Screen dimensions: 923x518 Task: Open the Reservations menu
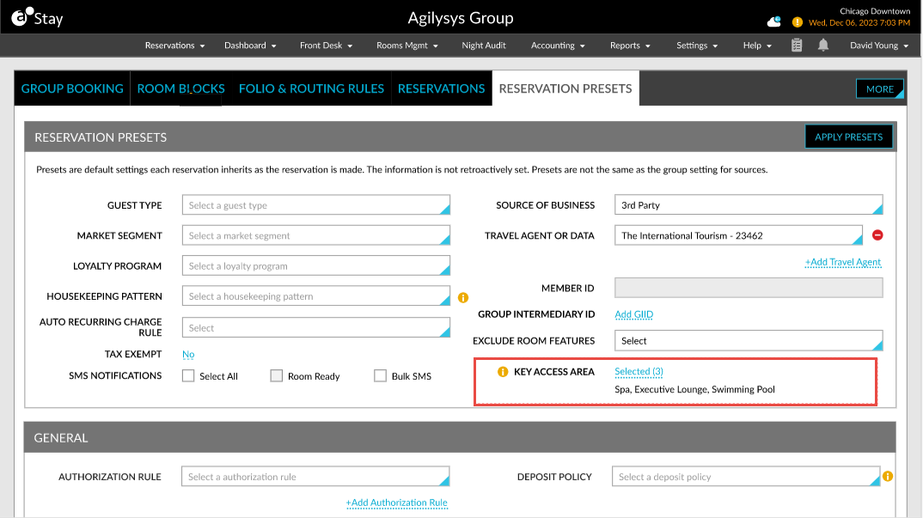point(174,46)
